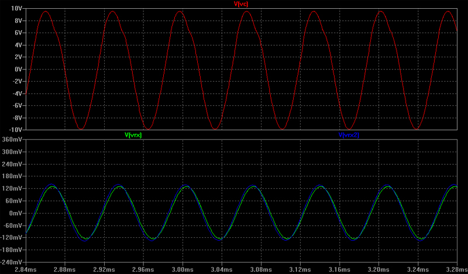Click the blue V(vrx2) trace label
This screenshot has width=468, height=274.
[349, 135]
